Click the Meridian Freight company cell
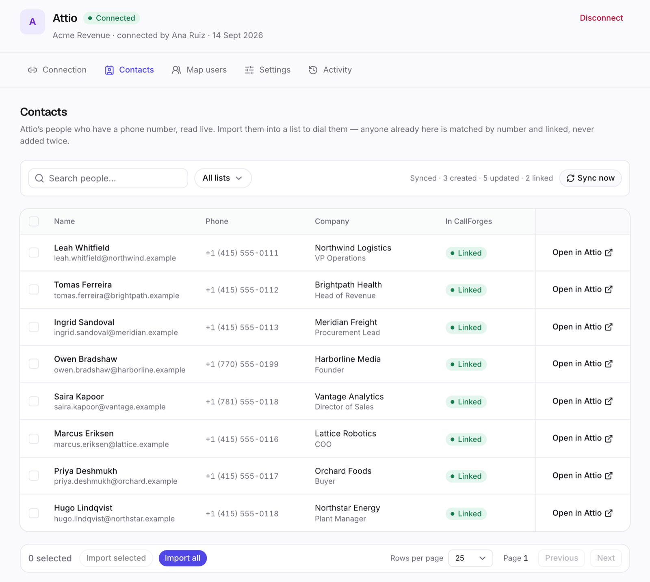 click(x=347, y=327)
